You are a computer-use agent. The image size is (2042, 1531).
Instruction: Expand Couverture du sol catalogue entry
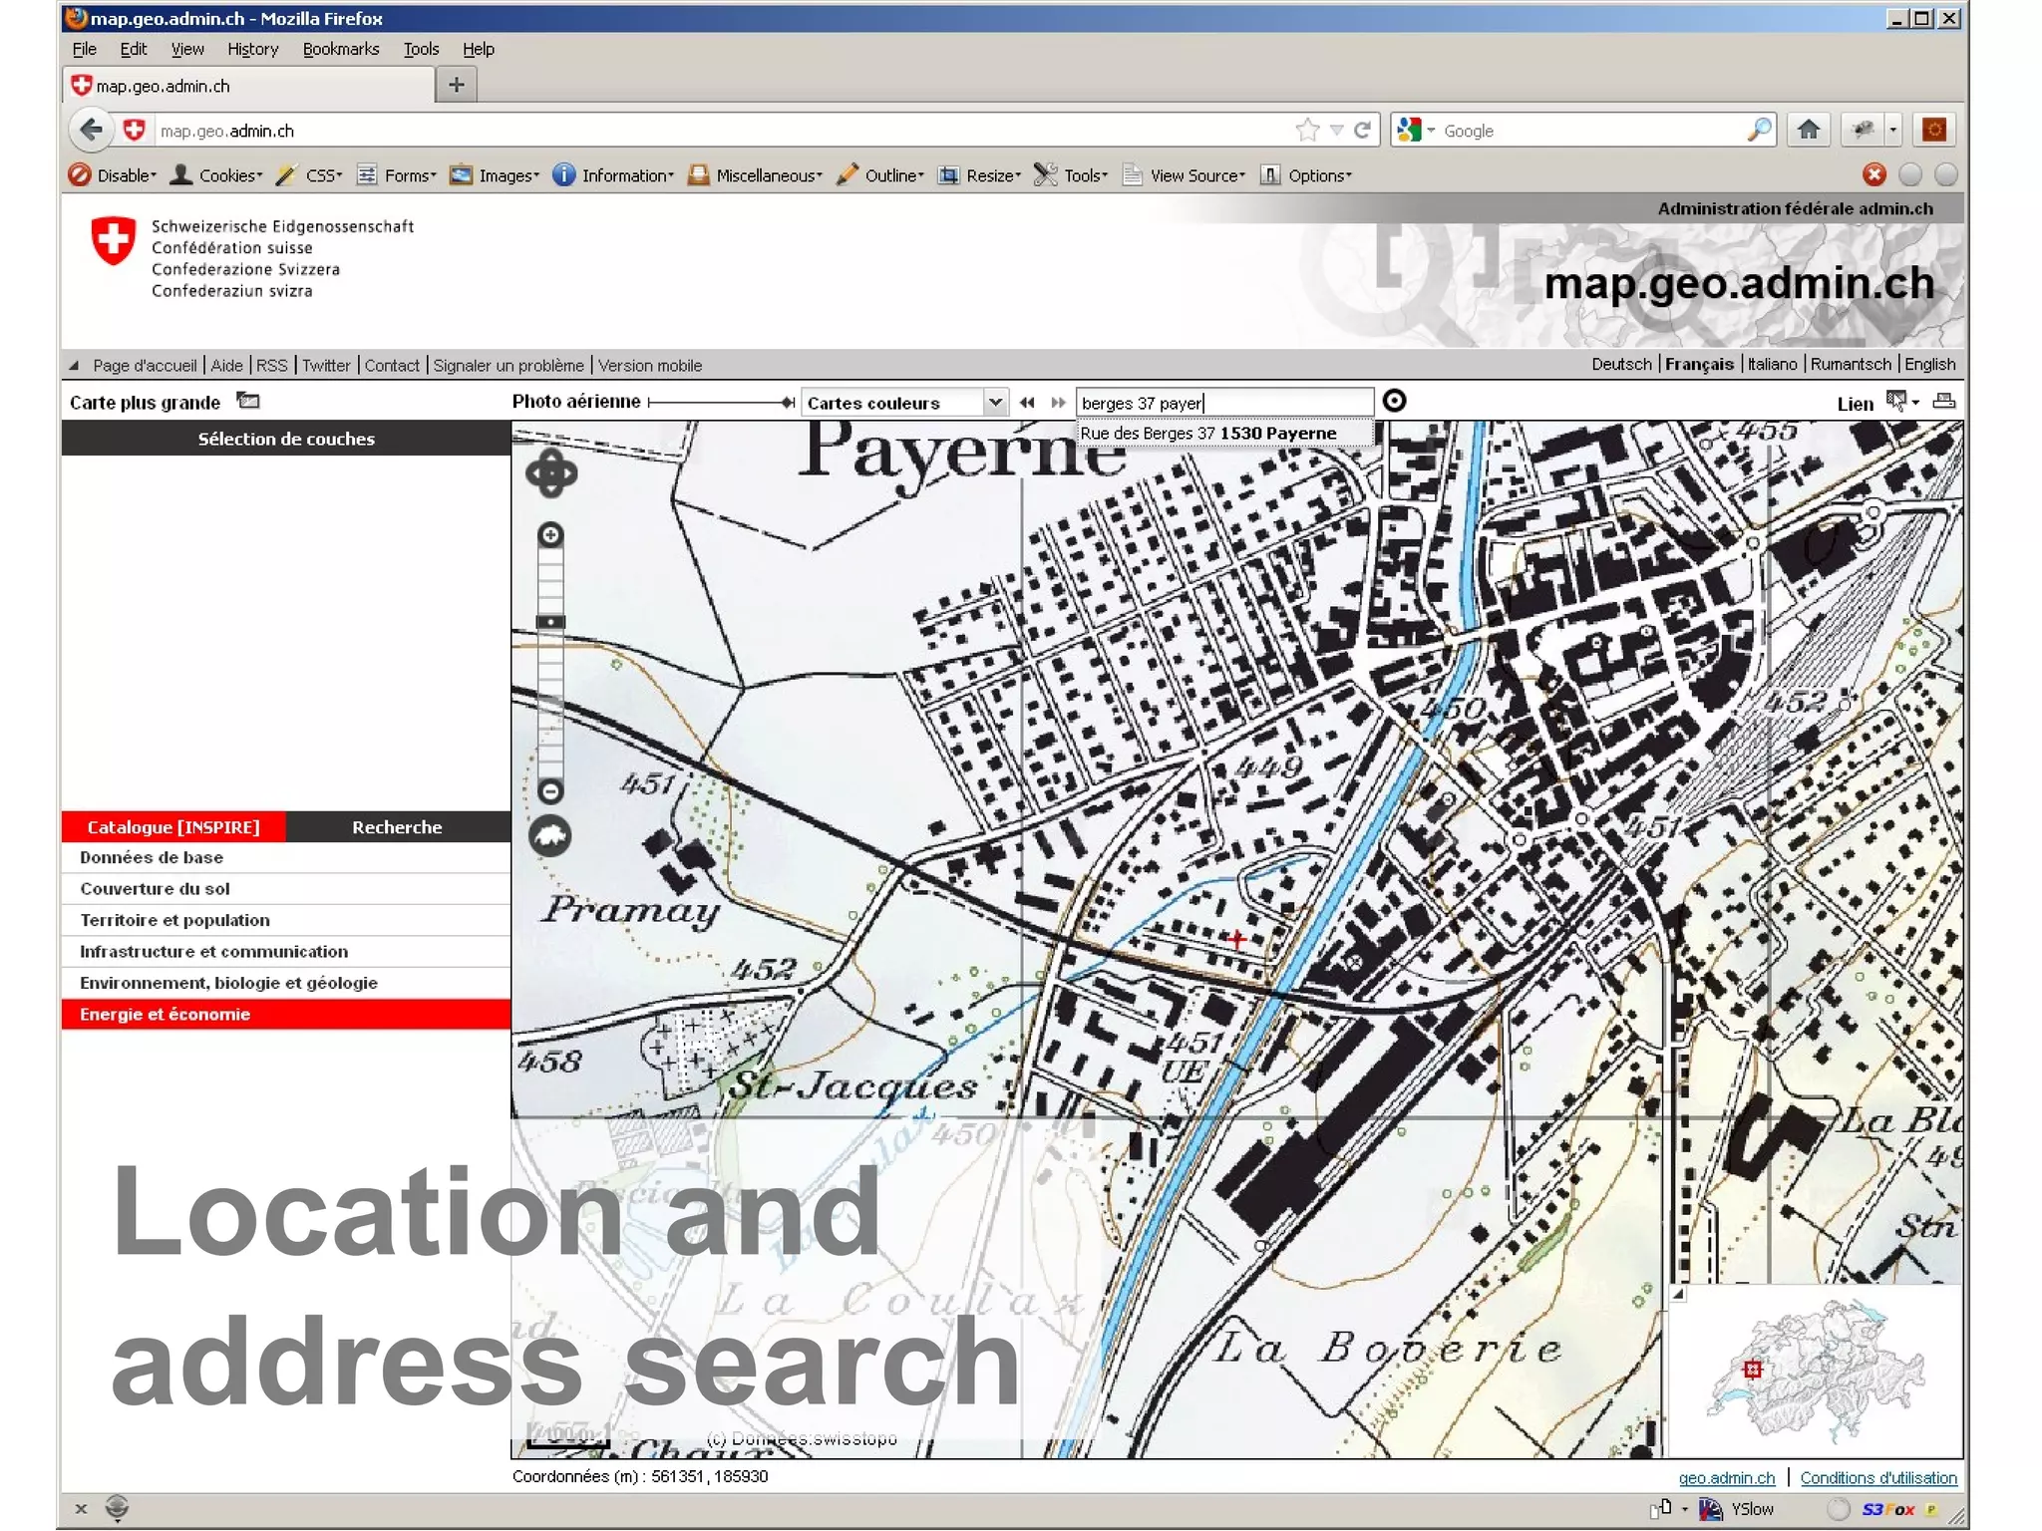tap(286, 889)
